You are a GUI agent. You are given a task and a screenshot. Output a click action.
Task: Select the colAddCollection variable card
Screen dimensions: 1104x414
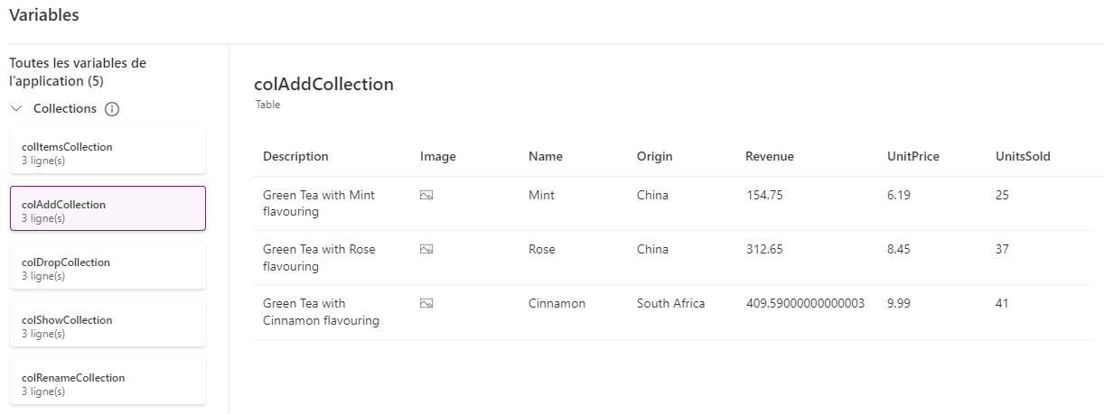pos(108,208)
